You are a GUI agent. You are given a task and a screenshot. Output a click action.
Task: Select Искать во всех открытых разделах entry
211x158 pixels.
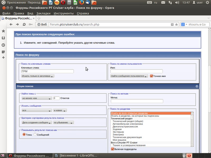[151, 113]
